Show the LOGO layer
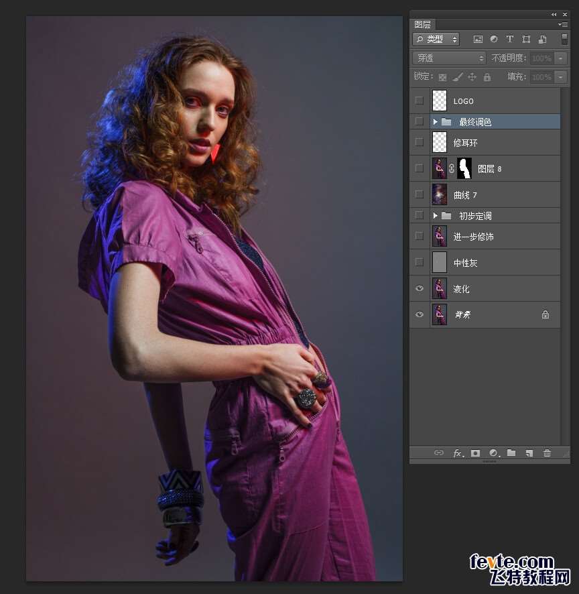579x594 pixels. (420, 101)
